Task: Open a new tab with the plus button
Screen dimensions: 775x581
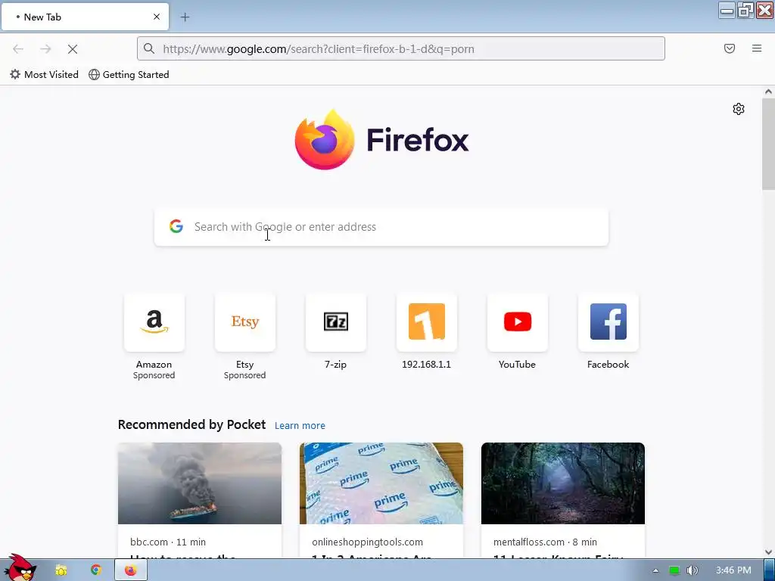Action: tap(185, 17)
